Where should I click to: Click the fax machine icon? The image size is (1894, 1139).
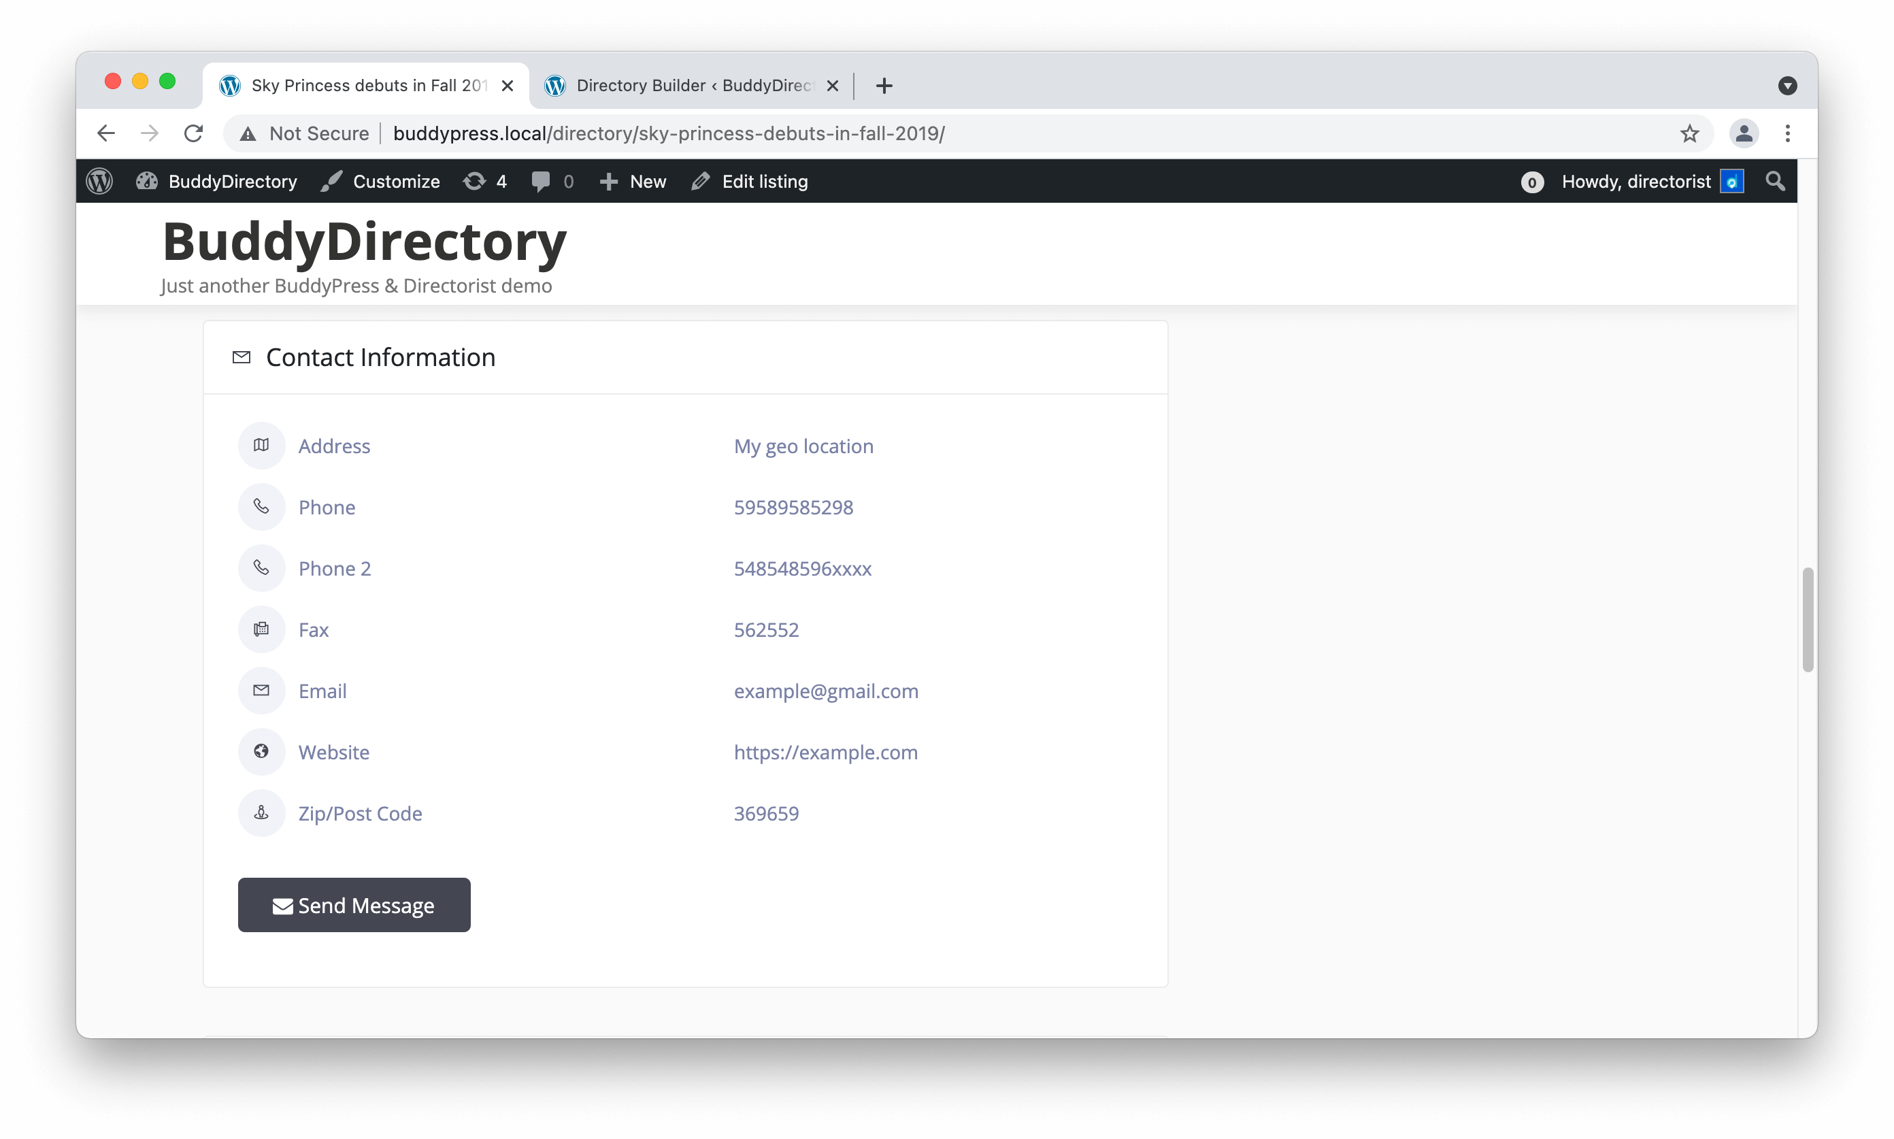(x=261, y=629)
